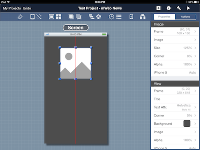Click the send to back icon
Screen dimensions: 200x150
click(79, 17)
